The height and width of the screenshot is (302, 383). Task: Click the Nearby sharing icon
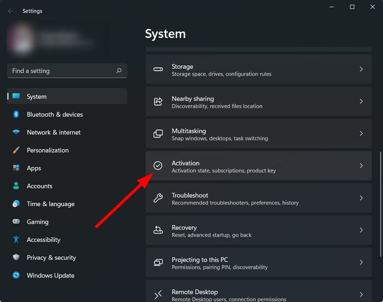(158, 101)
